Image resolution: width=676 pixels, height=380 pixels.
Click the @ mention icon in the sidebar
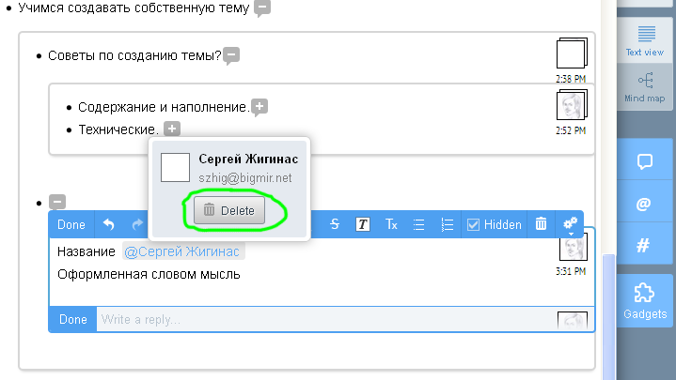tap(645, 204)
